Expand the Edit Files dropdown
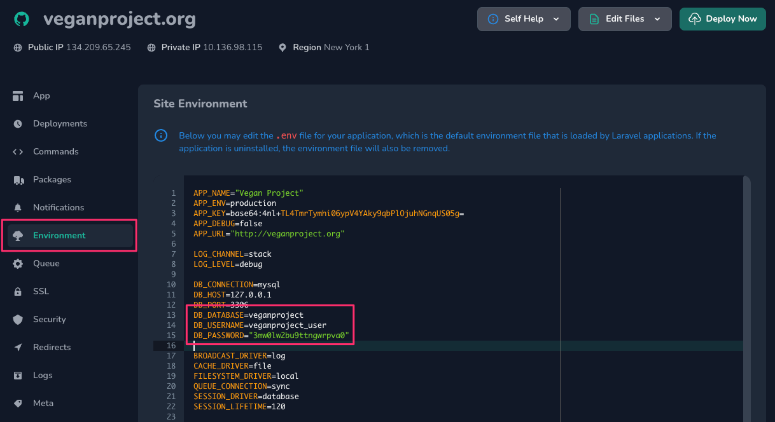 624,19
